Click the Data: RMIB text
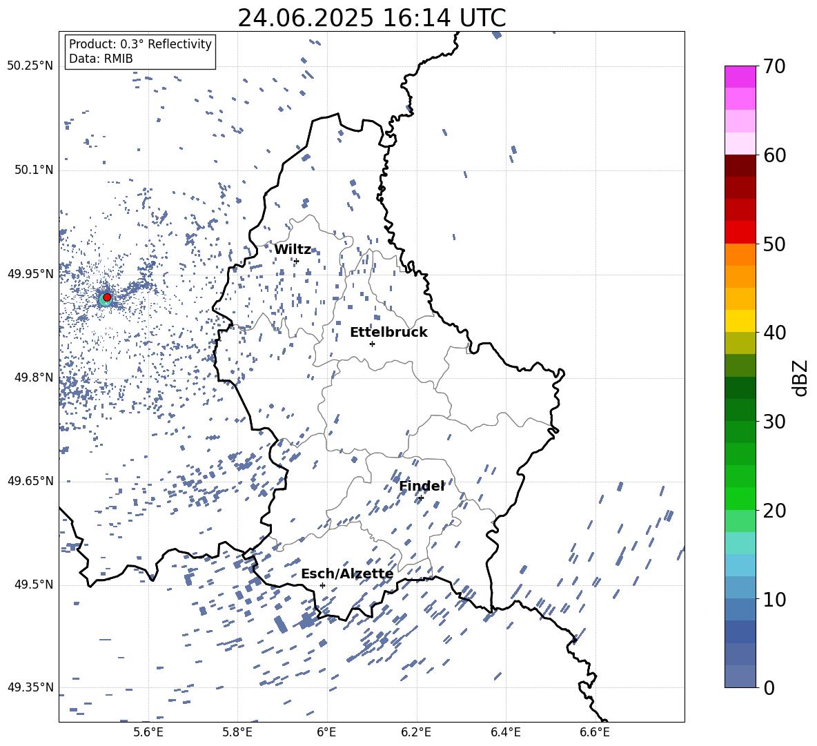817x746 pixels. [101, 59]
